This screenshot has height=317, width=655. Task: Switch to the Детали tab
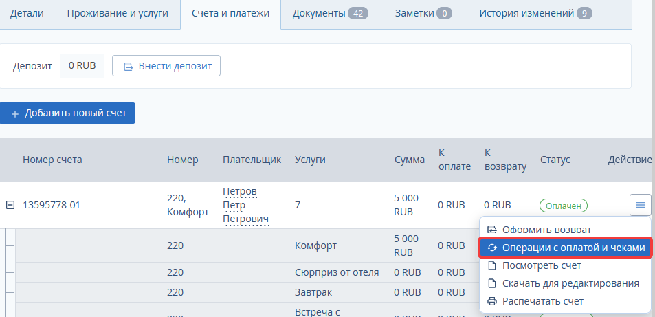pos(27,13)
